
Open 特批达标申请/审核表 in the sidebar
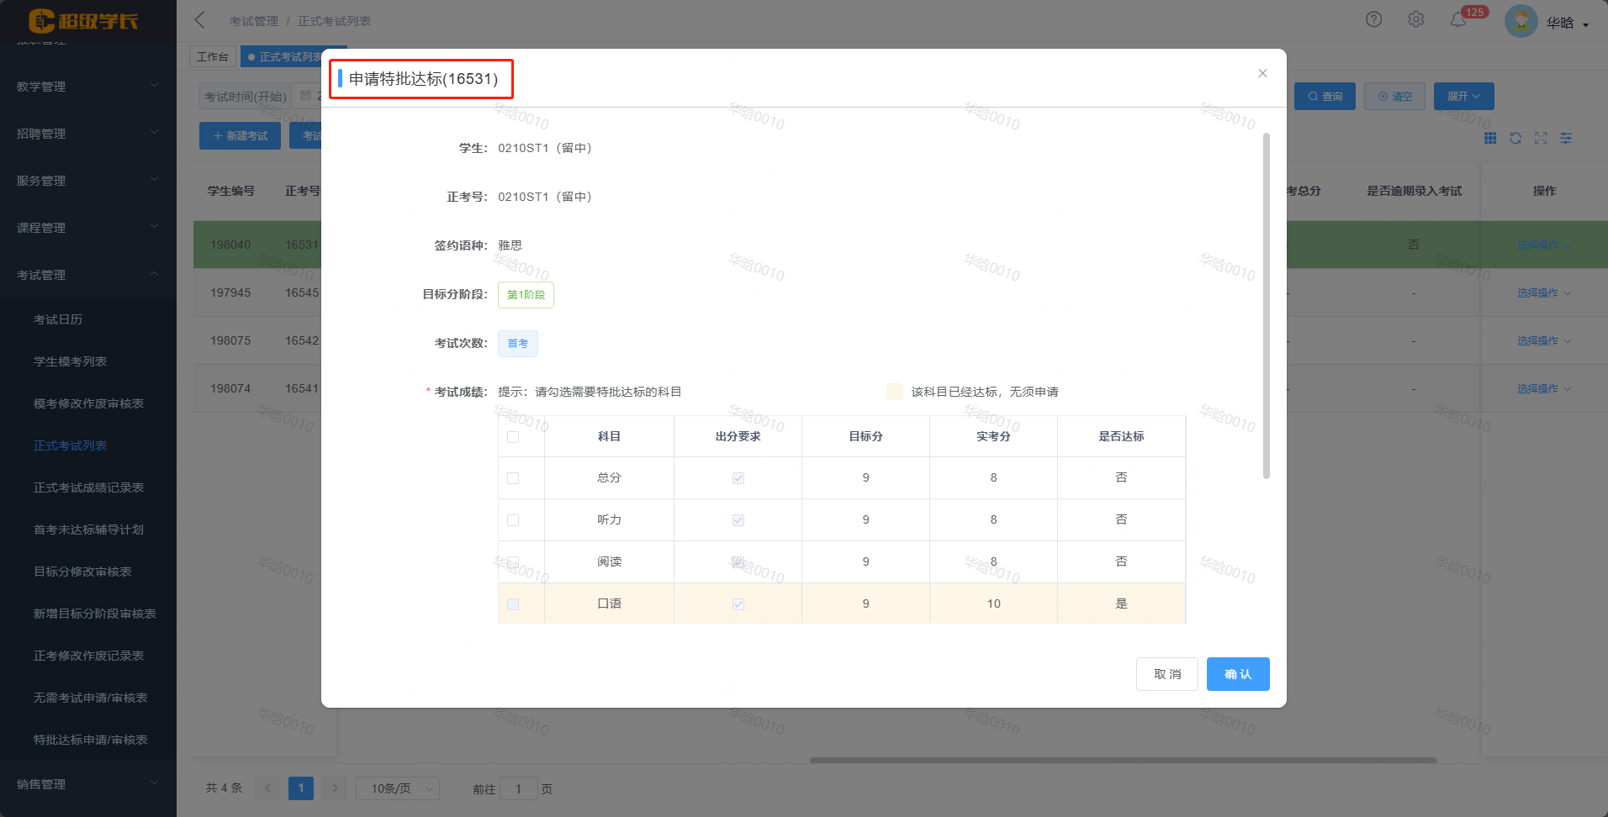pyautogui.click(x=90, y=740)
